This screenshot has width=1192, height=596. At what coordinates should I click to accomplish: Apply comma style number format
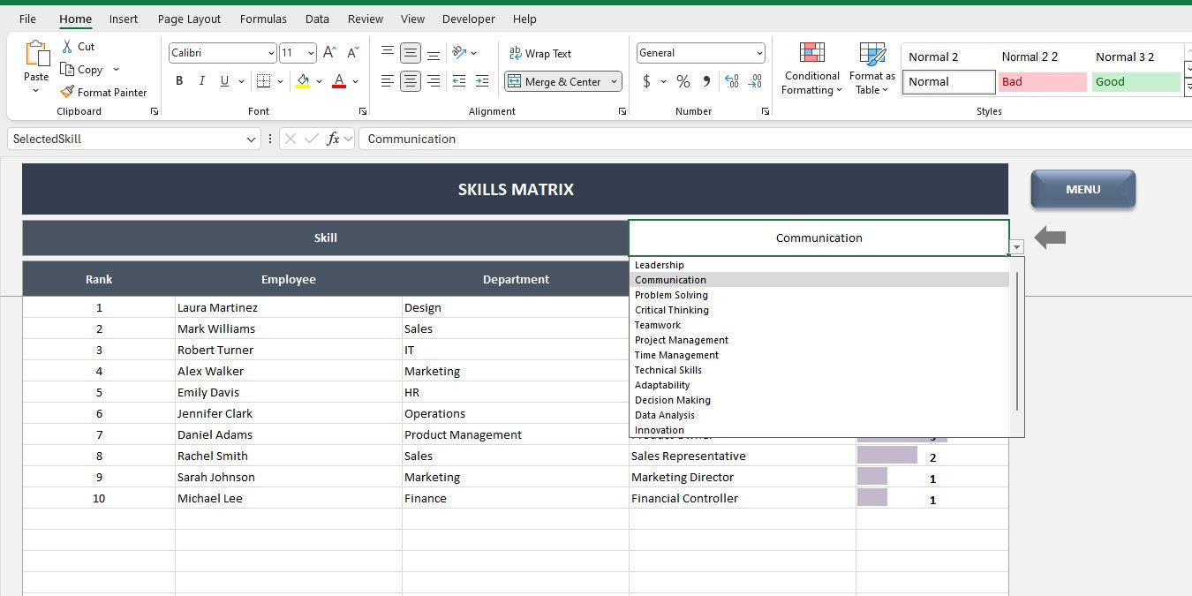coord(706,81)
